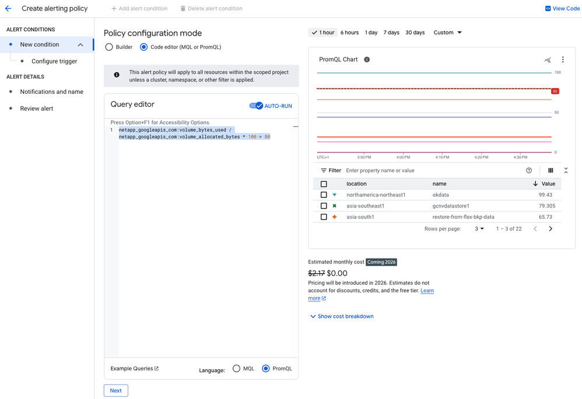Click the filter help question mark icon
The height and width of the screenshot is (399, 582).
pos(529,171)
